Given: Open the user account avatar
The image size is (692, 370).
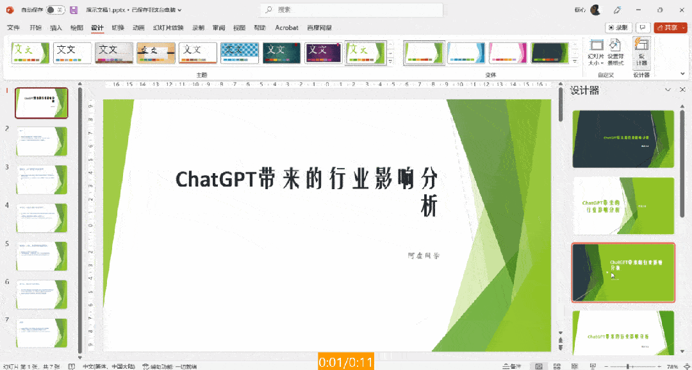Looking at the screenshot, I should click(595, 10).
